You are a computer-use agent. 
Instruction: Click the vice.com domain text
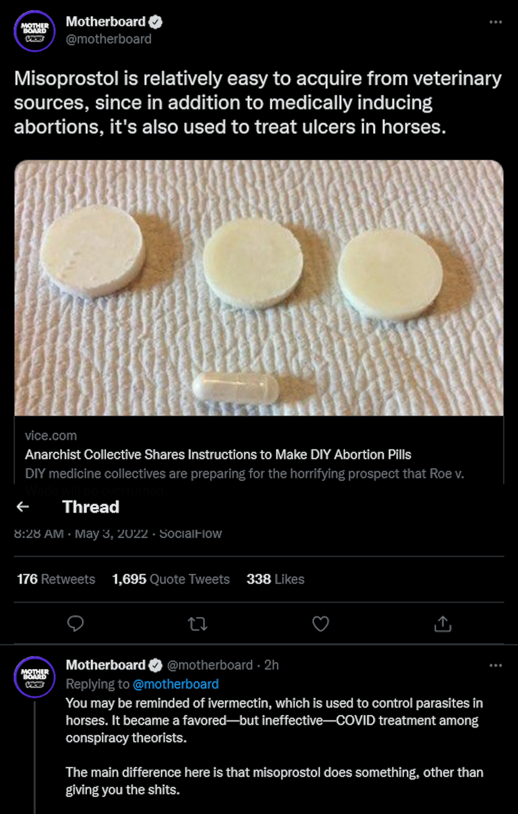pos(51,435)
